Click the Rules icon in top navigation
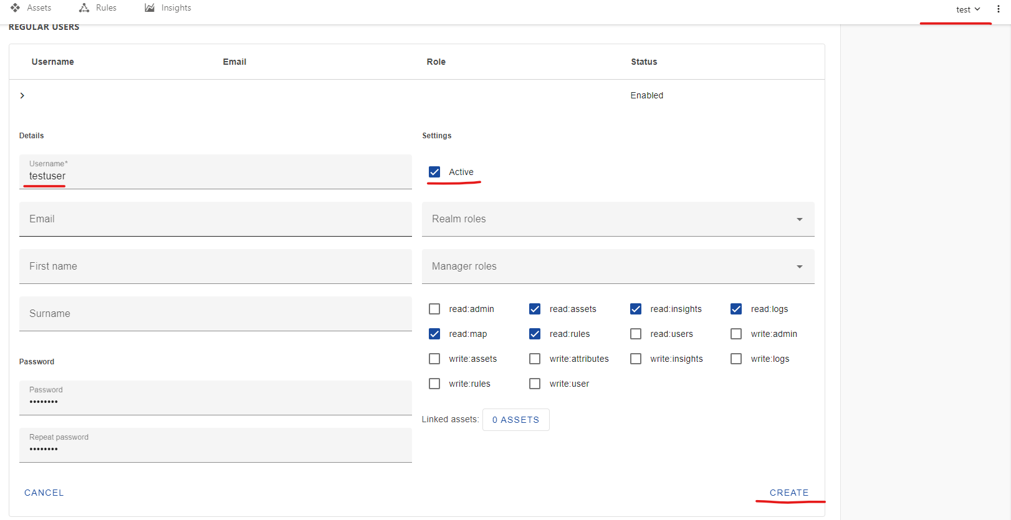The width and height of the screenshot is (1011, 520). point(84,8)
